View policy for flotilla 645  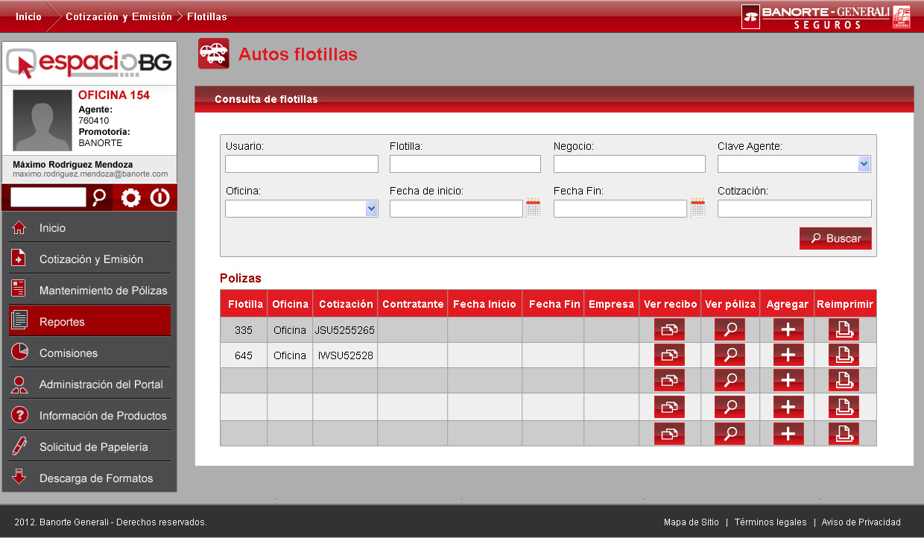point(730,355)
